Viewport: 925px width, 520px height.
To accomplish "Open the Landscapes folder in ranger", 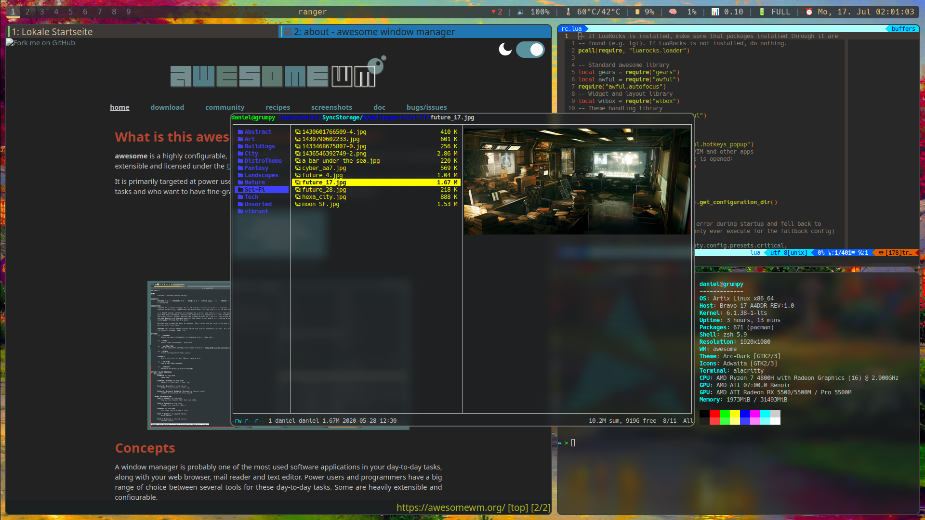I will tap(261, 175).
